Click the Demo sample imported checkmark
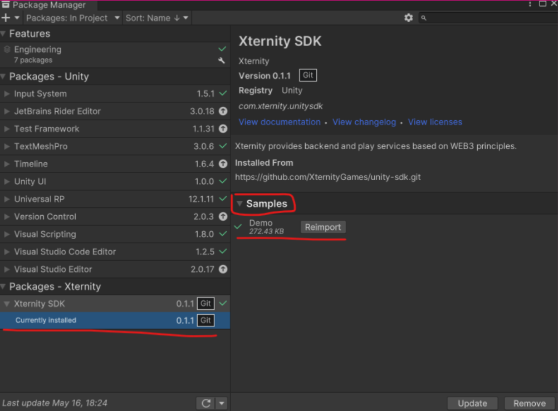The image size is (558, 411). [238, 226]
